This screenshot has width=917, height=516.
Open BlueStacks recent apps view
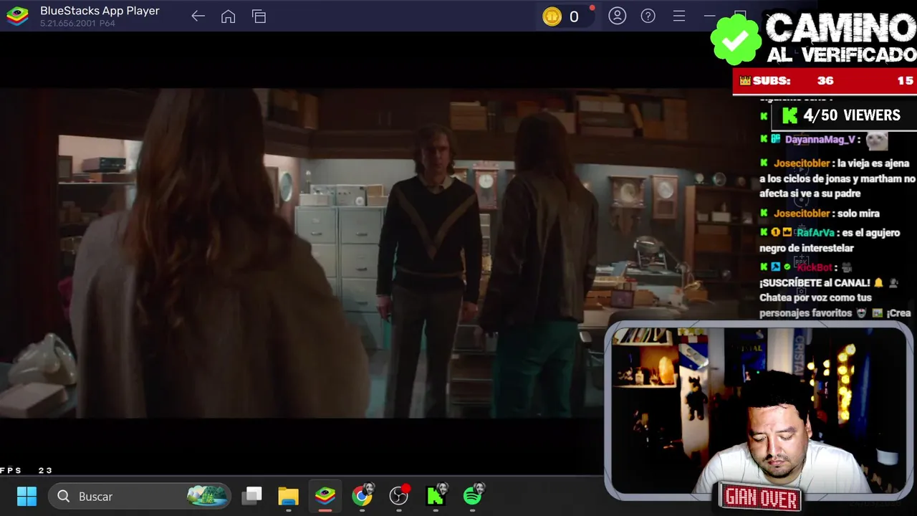pyautogui.click(x=259, y=16)
